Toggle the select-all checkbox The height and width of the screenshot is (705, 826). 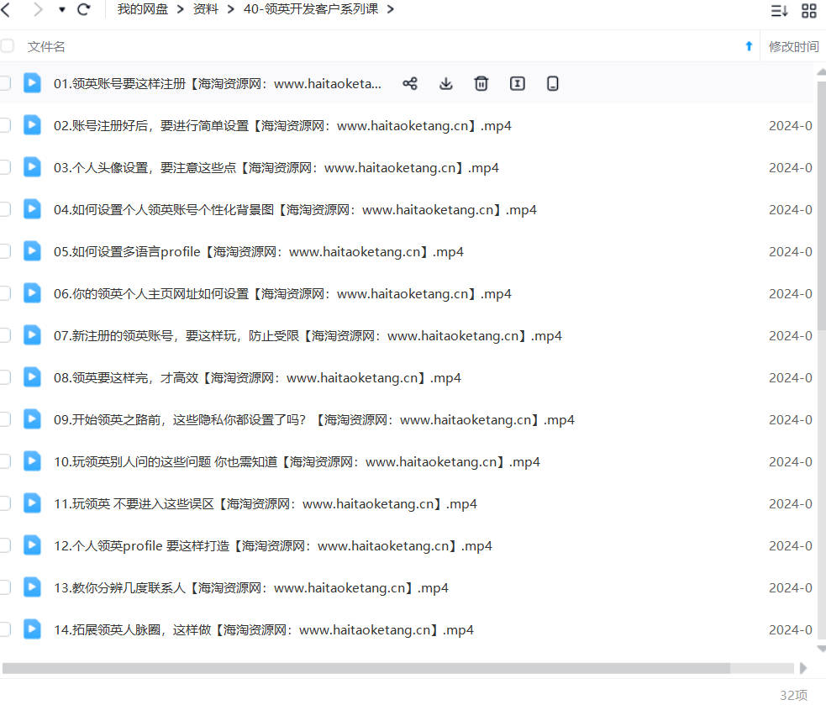7,46
